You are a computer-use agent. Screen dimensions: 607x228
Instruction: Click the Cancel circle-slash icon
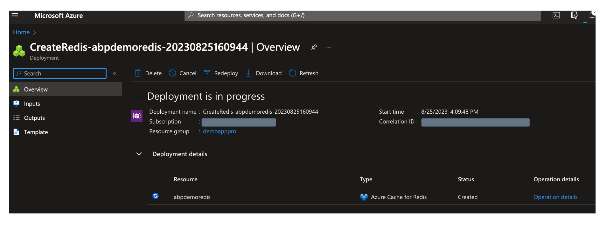click(x=172, y=73)
